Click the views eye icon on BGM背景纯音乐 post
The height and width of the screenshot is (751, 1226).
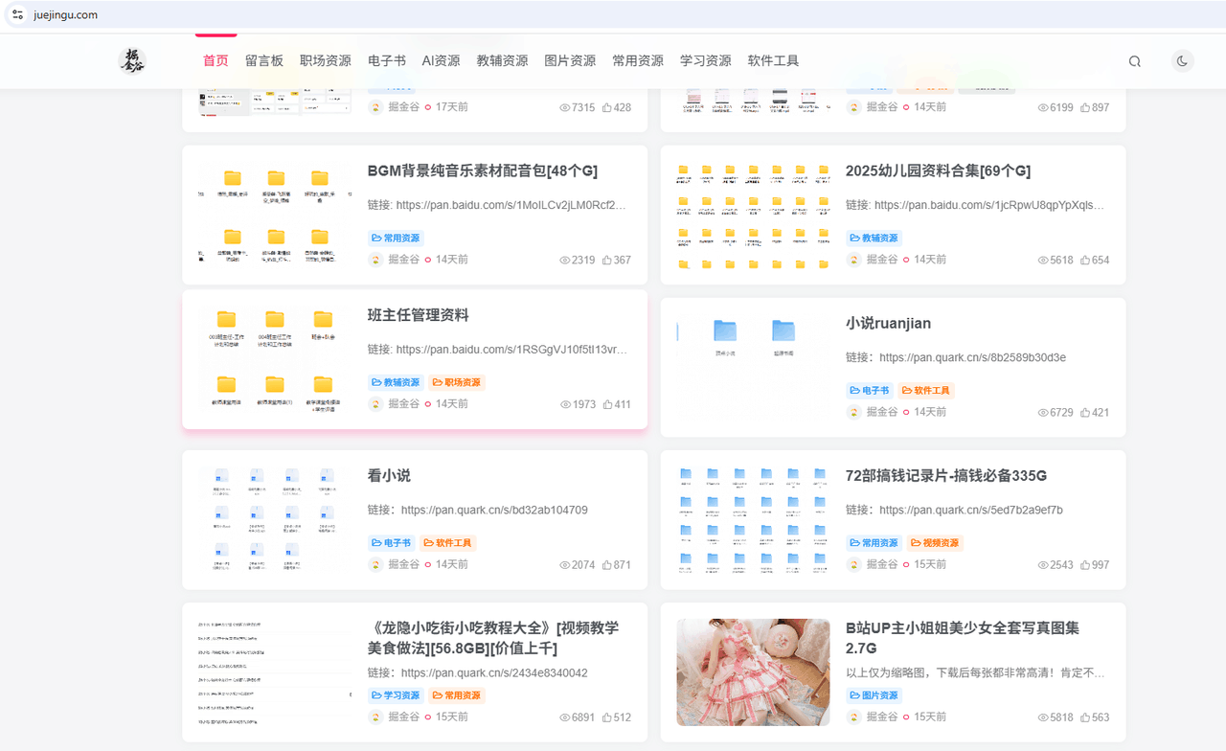pyautogui.click(x=565, y=260)
